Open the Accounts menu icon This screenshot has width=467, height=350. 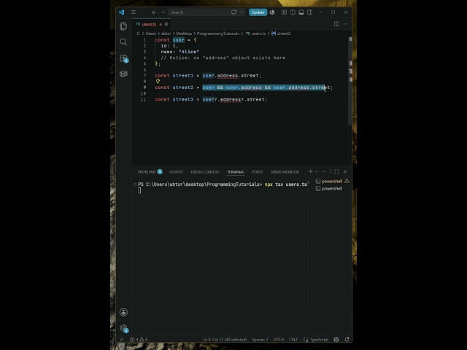(123, 312)
